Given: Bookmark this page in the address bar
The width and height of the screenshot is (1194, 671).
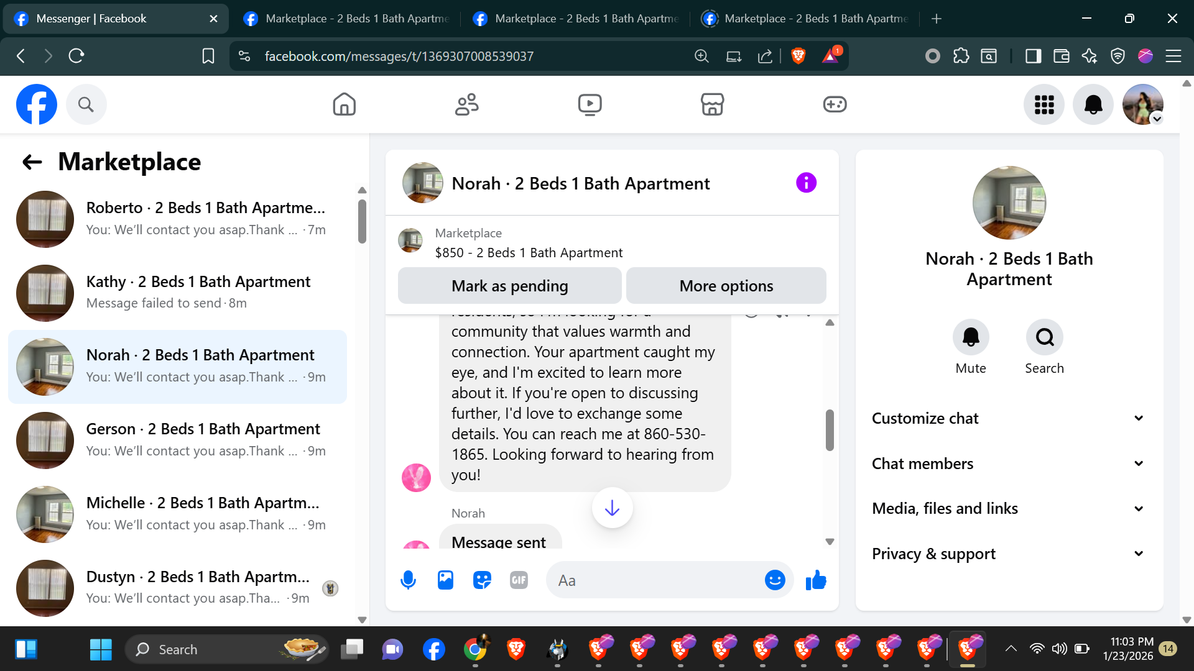Looking at the screenshot, I should click(208, 57).
